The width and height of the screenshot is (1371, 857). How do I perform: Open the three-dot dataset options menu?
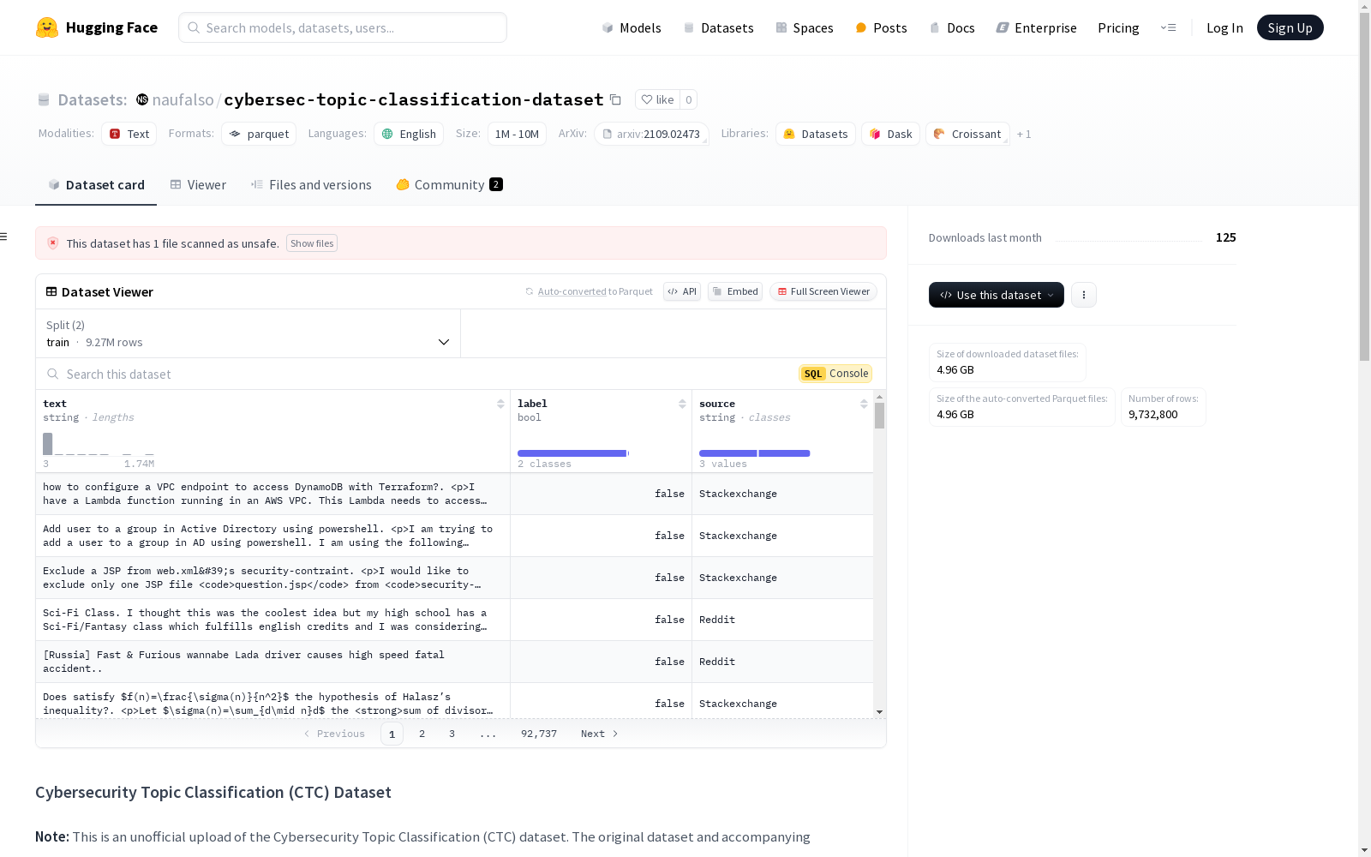coord(1084,295)
